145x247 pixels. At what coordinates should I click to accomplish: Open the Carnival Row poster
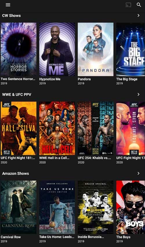point(19,207)
